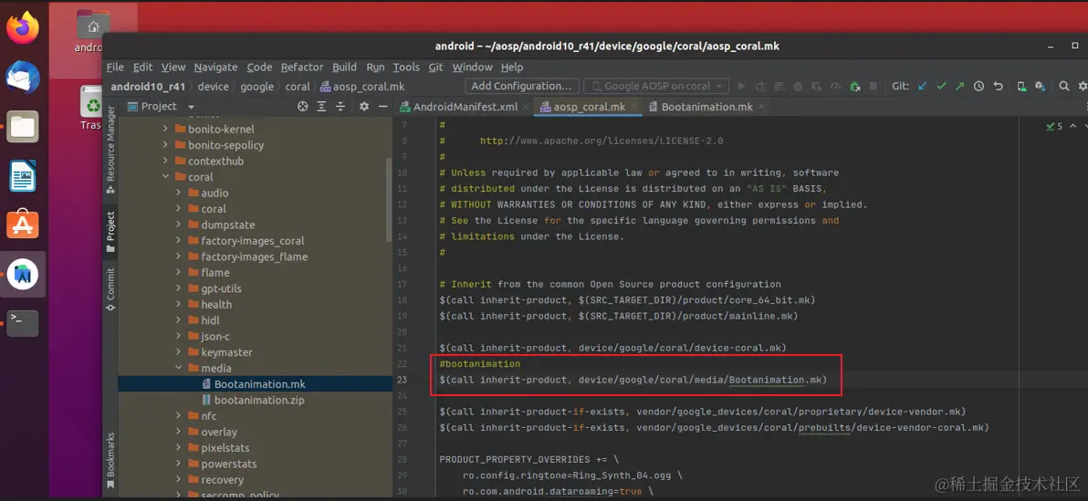
Task: Open Thunderbird mail from the dock
Action: click(x=23, y=77)
